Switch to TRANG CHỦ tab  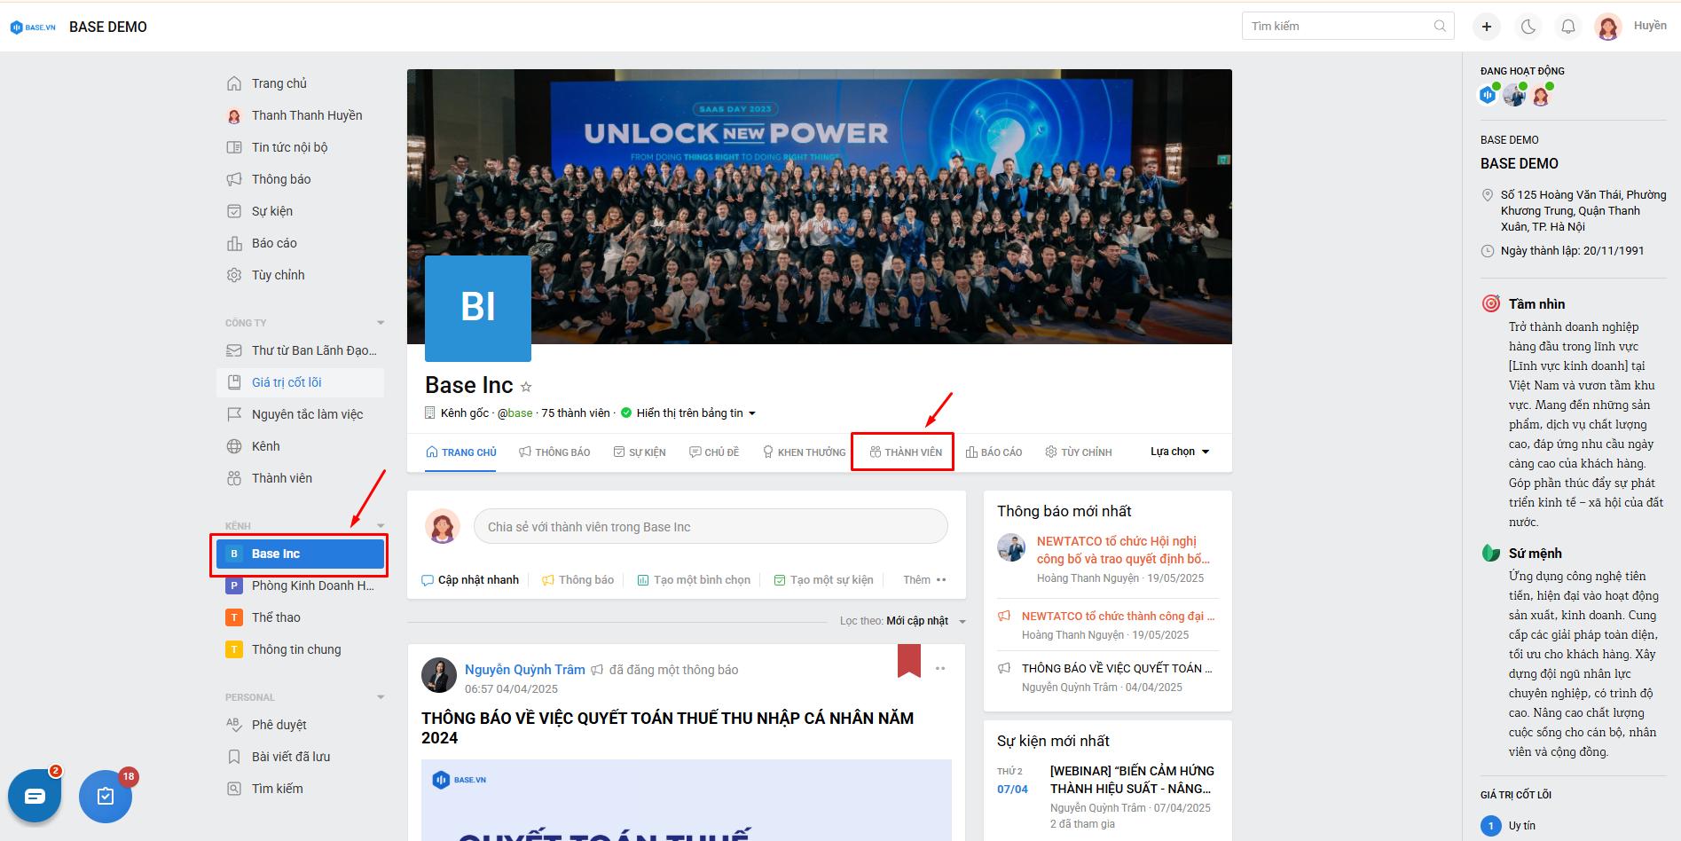pos(461,452)
